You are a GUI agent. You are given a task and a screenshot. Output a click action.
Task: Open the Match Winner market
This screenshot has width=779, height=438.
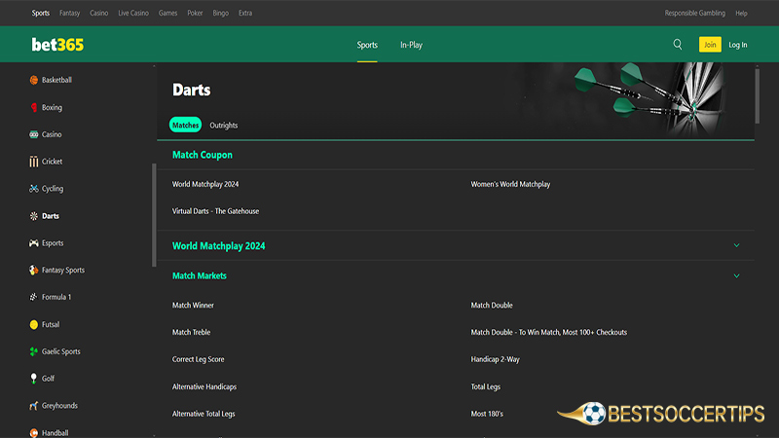point(193,306)
